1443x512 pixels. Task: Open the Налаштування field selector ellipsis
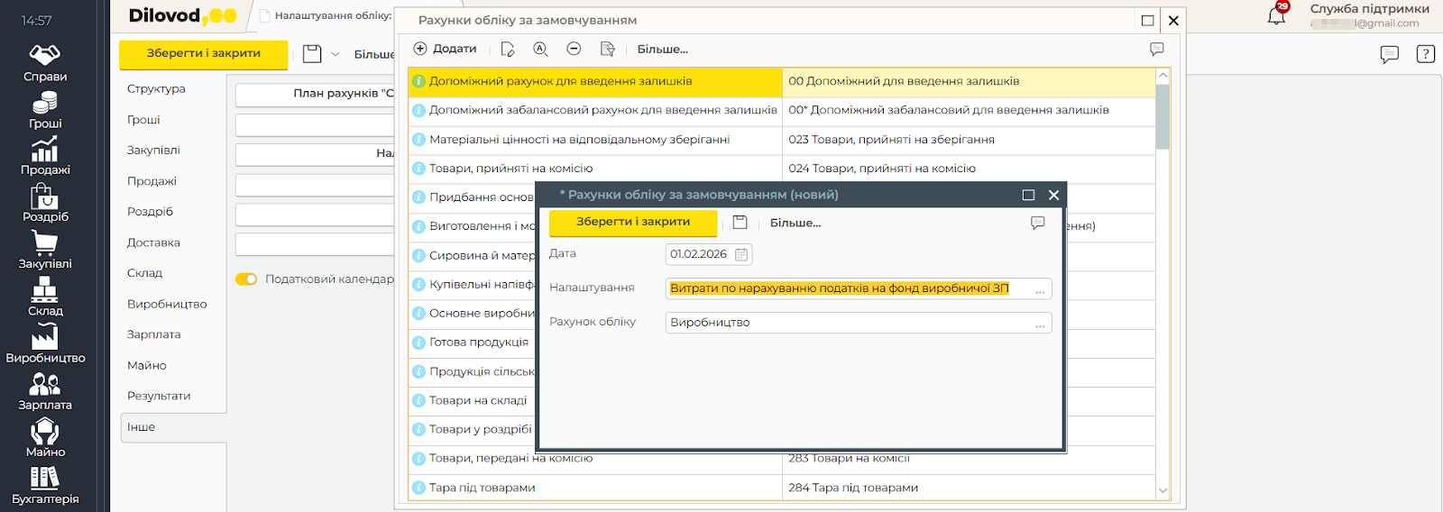(x=1040, y=289)
